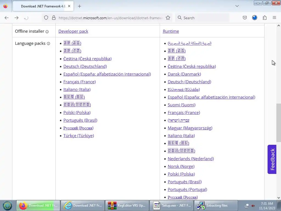This screenshot has width=281, height=211.
Task: Open the Runtime offline installer link
Action: click(171, 31)
